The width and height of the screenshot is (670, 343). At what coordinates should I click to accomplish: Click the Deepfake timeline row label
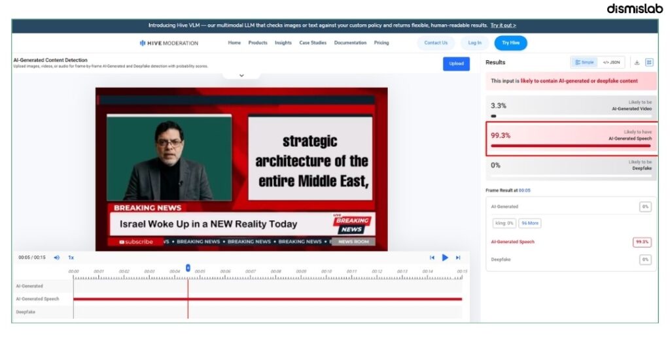pos(26,312)
